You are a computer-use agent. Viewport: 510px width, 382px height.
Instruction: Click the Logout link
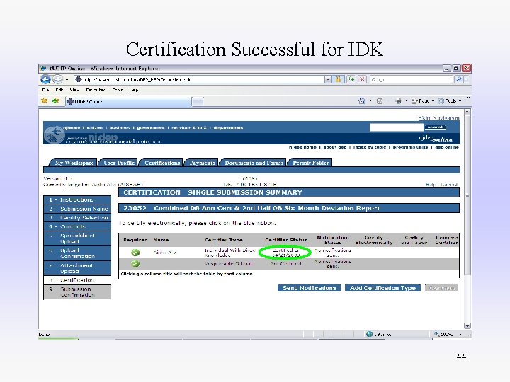coord(449,185)
